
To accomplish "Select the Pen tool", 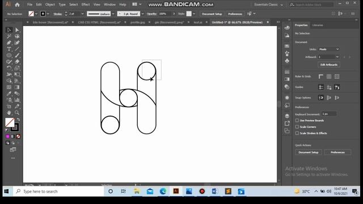I will (9, 43).
